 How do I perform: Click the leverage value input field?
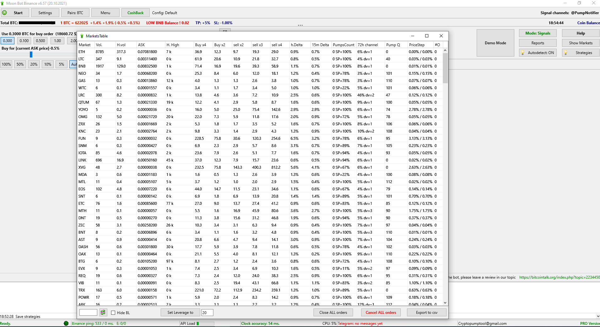207,313
